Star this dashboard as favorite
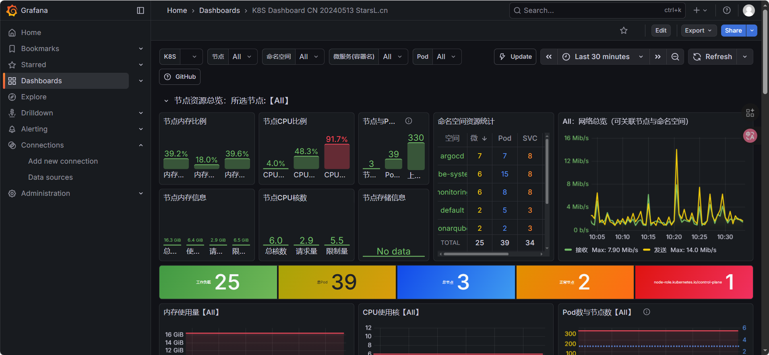This screenshot has width=769, height=355. pos(624,31)
